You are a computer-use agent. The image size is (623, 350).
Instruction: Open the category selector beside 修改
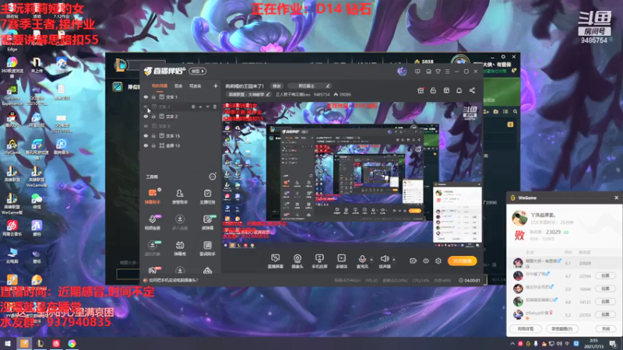click(309, 86)
